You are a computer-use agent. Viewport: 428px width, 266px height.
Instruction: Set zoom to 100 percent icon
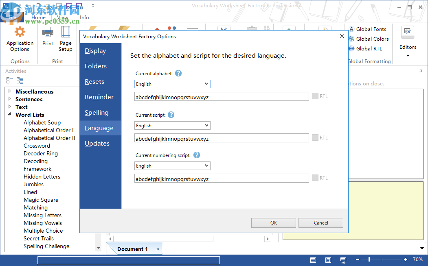tap(343, 260)
